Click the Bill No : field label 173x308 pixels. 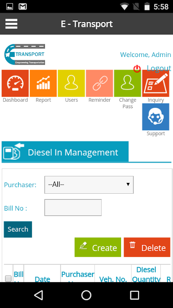tap(15, 208)
